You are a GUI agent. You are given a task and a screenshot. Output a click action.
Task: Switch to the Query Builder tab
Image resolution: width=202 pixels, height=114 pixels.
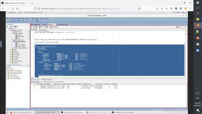coord(43,30)
